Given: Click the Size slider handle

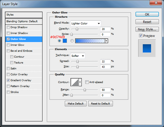Looking at the screenshot, I should (x=77, y=67).
